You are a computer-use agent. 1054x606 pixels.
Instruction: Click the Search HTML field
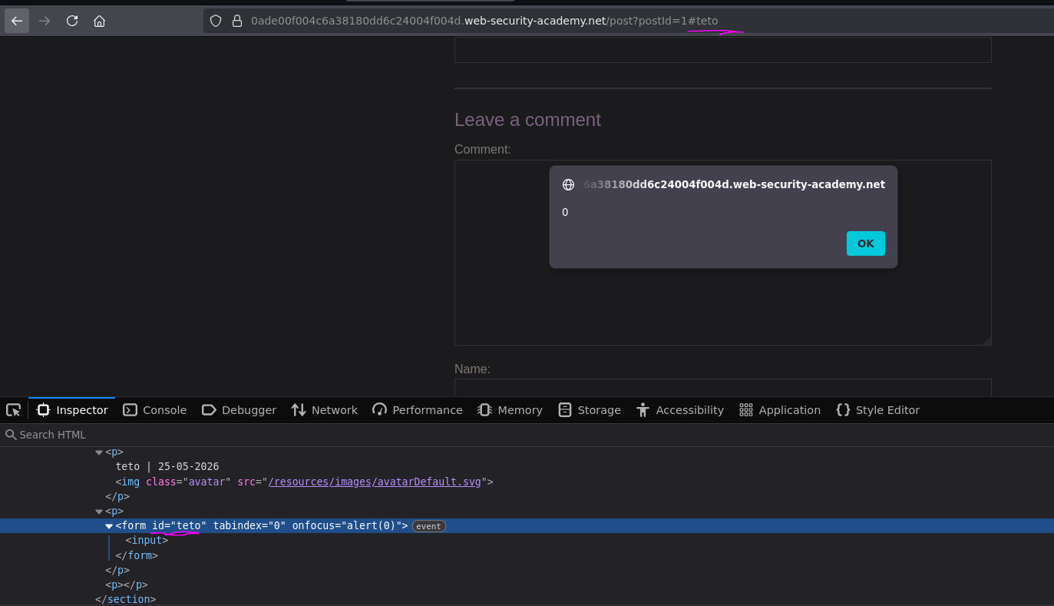tap(527, 435)
